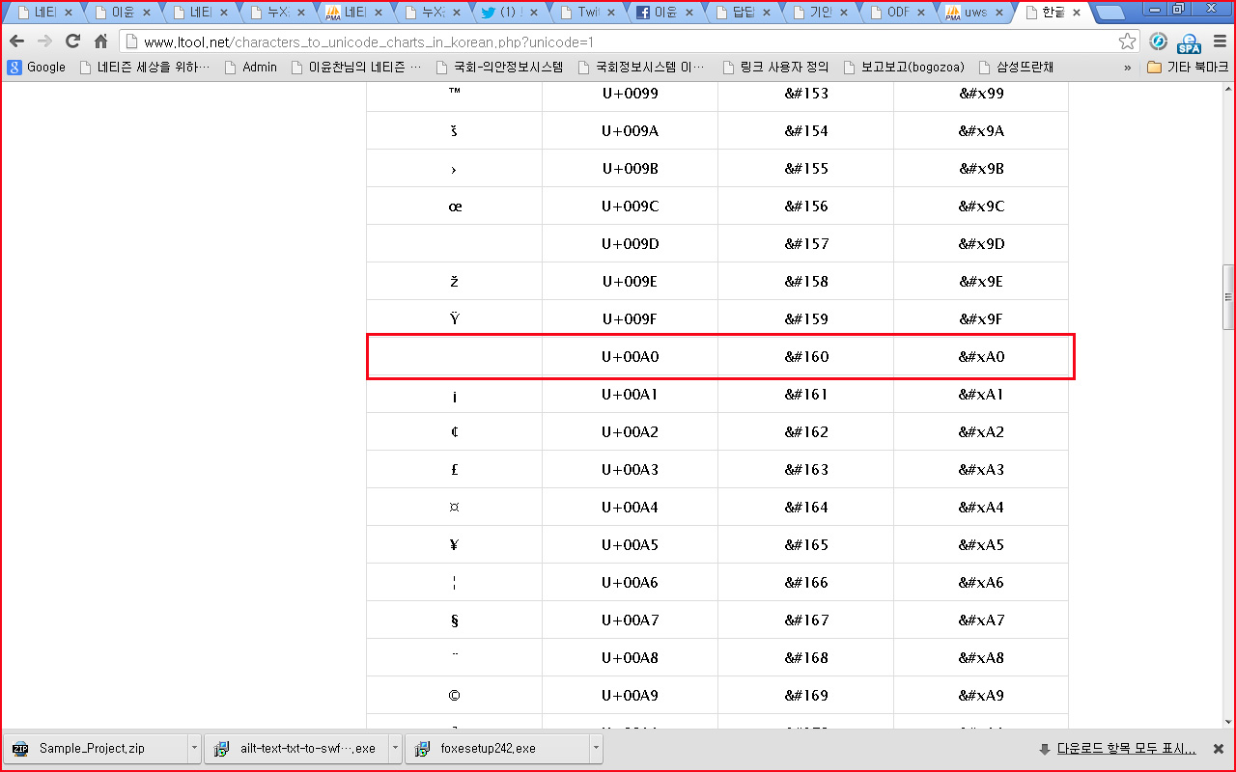Open the foxesetup242.exe download
This screenshot has width=1236, height=772.
click(x=498, y=748)
